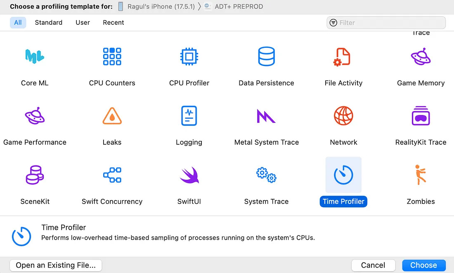454x273 pixels.
Task: Click the Choose button
Action: pos(423,265)
